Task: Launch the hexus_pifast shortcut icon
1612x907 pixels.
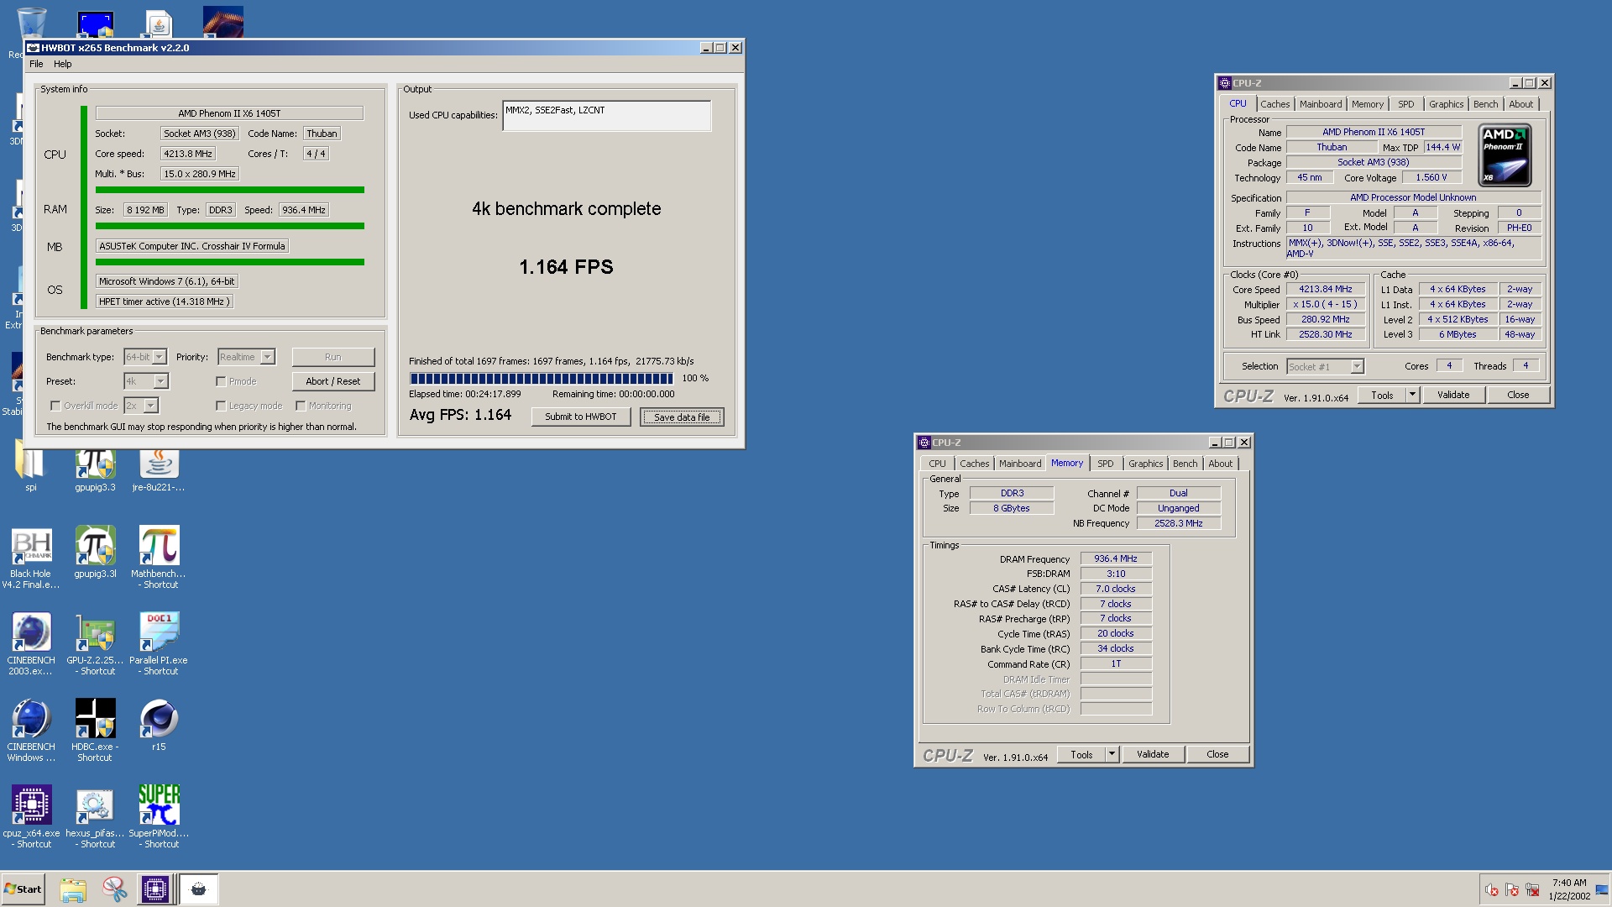Action: click(95, 817)
